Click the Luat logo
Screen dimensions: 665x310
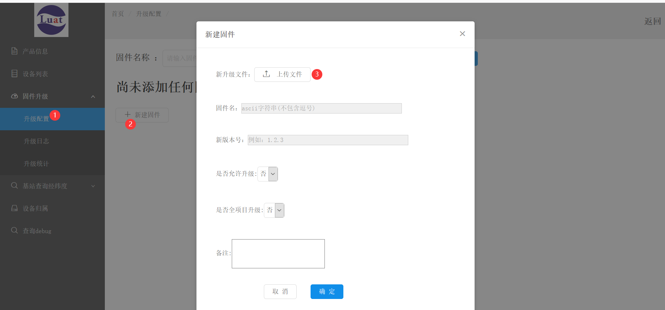pos(51,20)
